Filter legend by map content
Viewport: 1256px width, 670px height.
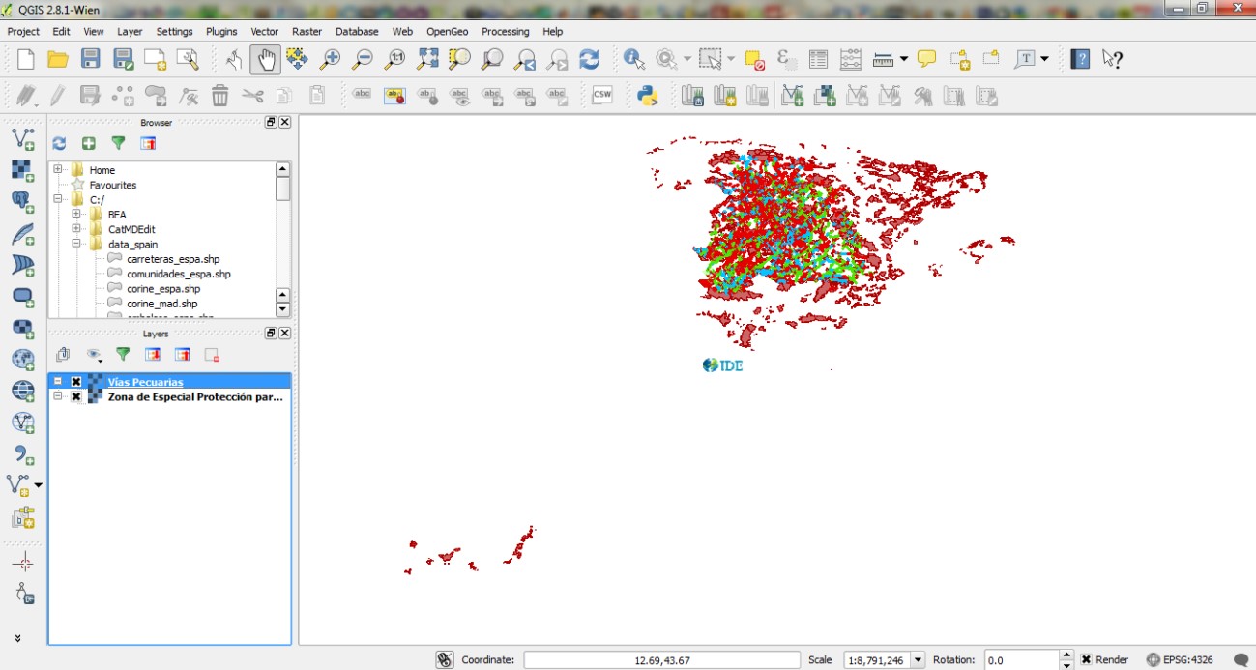click(123, 355)
